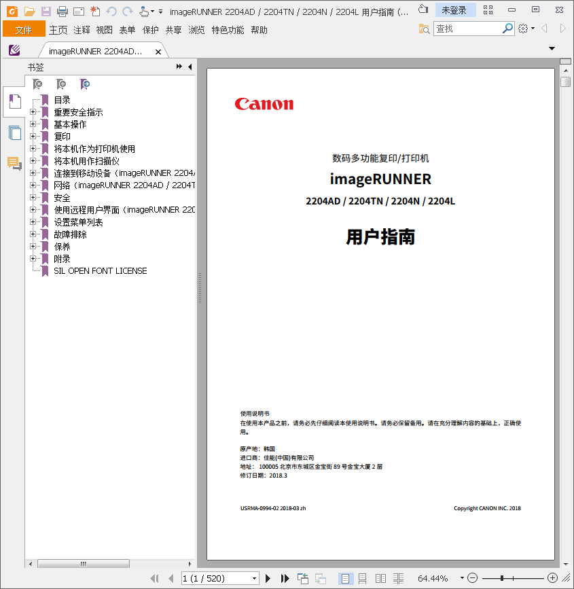574x589 pixels.
Task: Go to the first page
Action: point(154,578)
